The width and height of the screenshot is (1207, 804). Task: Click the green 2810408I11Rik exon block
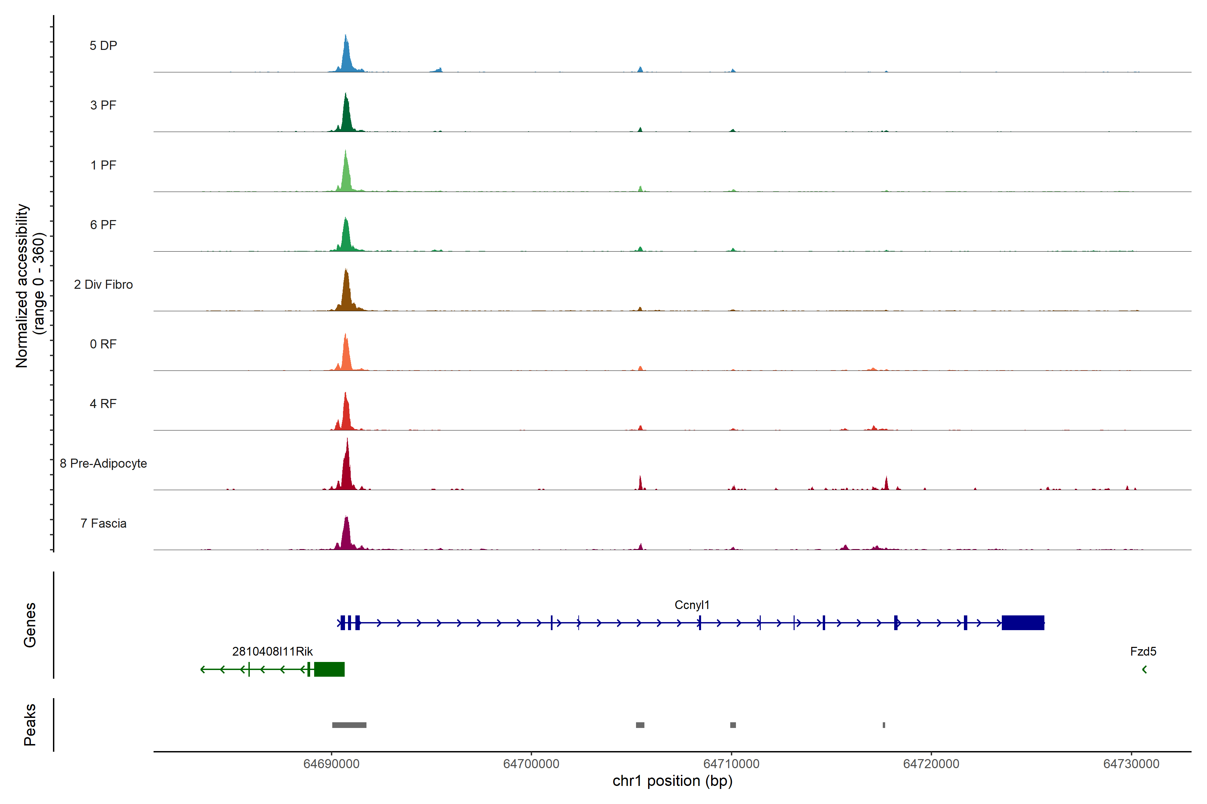(329, 670)
